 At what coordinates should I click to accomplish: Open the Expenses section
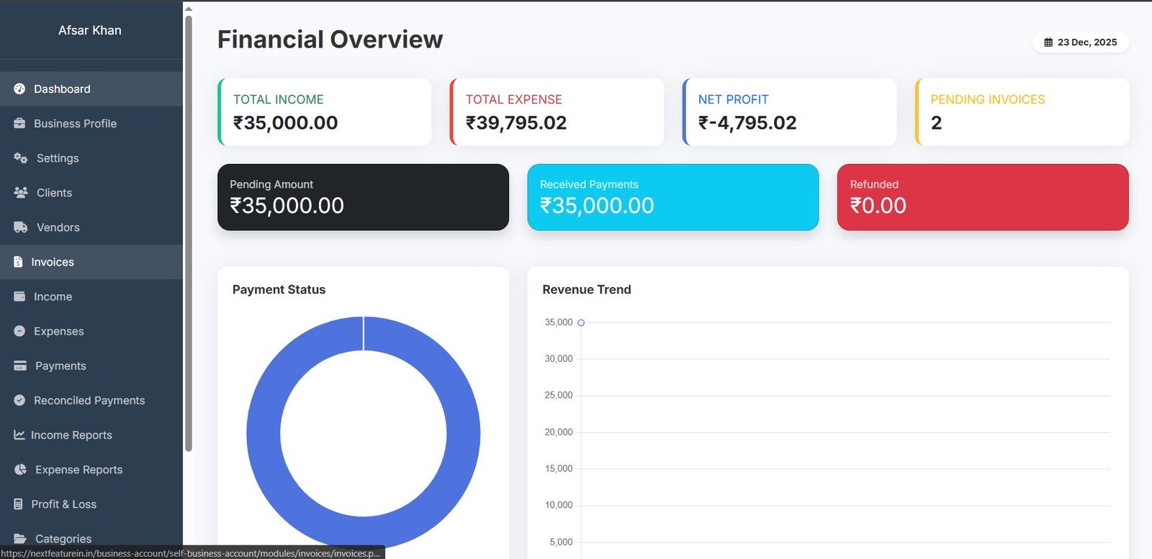click(x=91, y=331)
